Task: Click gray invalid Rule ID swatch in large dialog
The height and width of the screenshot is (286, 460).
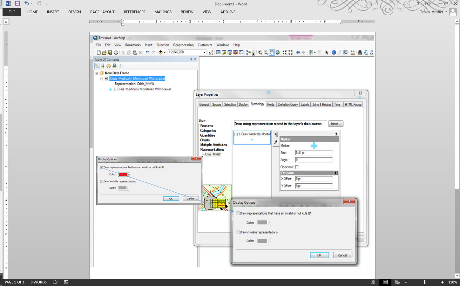Action: point(262,223)
